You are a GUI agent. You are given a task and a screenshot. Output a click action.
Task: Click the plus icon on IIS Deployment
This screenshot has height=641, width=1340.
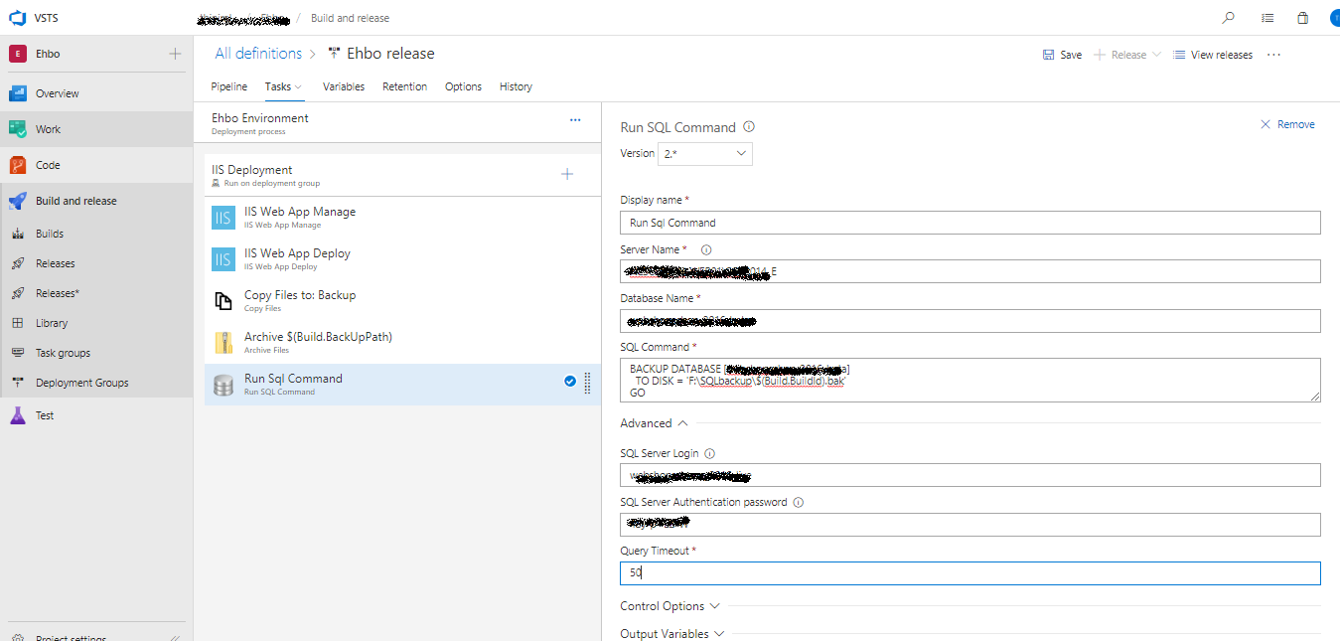click(567, 174)
